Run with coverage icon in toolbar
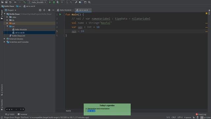Viewport: 211px width, 119px height. click(x=58, y=2)
